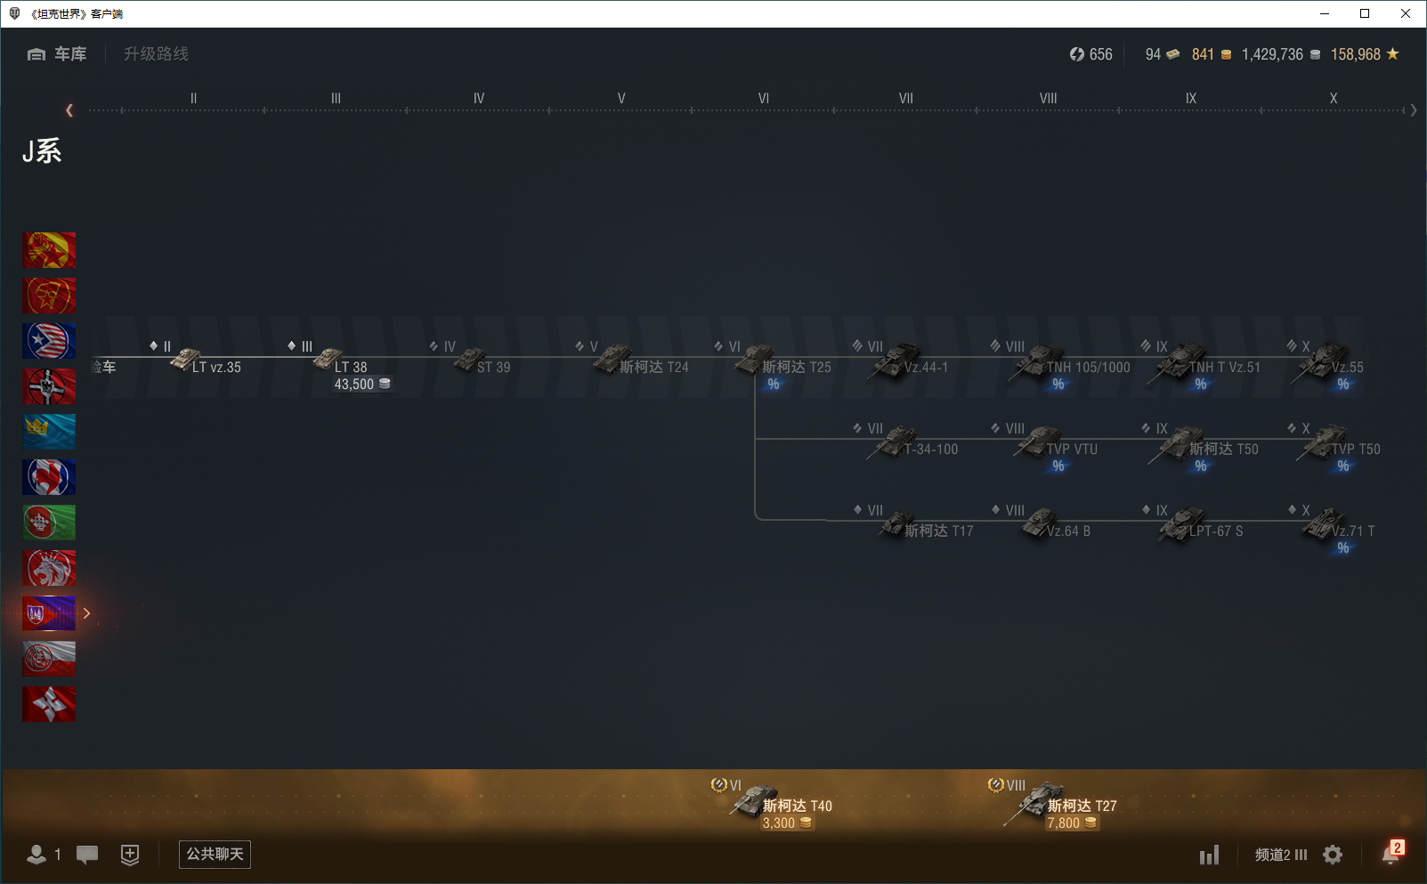Open the chat bubble icon
This screenshot has height=884, width=1427.
pos(87,855)
